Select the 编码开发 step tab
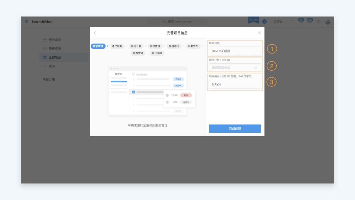 click(x=136, y=46)
